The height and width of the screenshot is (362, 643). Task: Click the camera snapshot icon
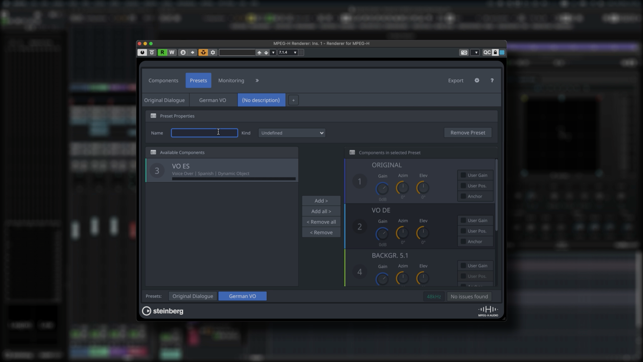pos(464,52)
